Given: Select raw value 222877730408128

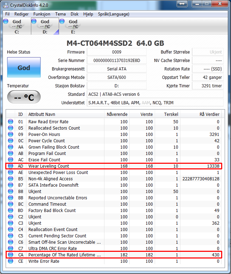Looking at the screenshot, I should coord(201,179).
